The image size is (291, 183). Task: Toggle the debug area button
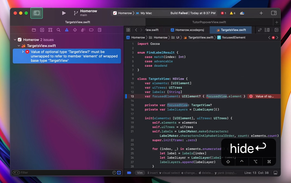click(x=275, y=173)
